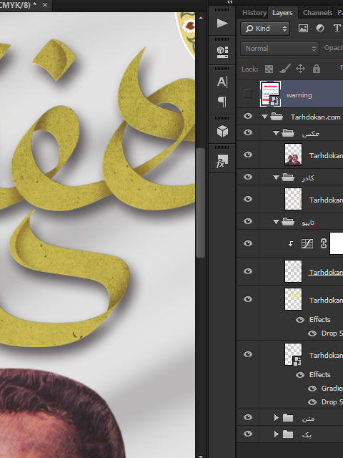This screenshot has width=343, height=458.
Task: Click the white Curves layer mask thumbnail
Action: pyautogui.click(x=337, y=243)
